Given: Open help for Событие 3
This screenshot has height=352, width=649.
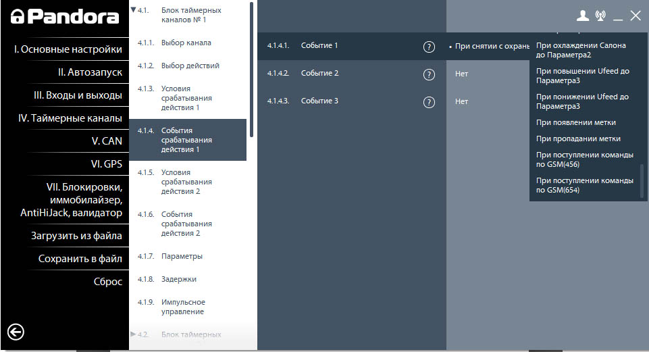Looking at the screenshot, I should point(428,102).
